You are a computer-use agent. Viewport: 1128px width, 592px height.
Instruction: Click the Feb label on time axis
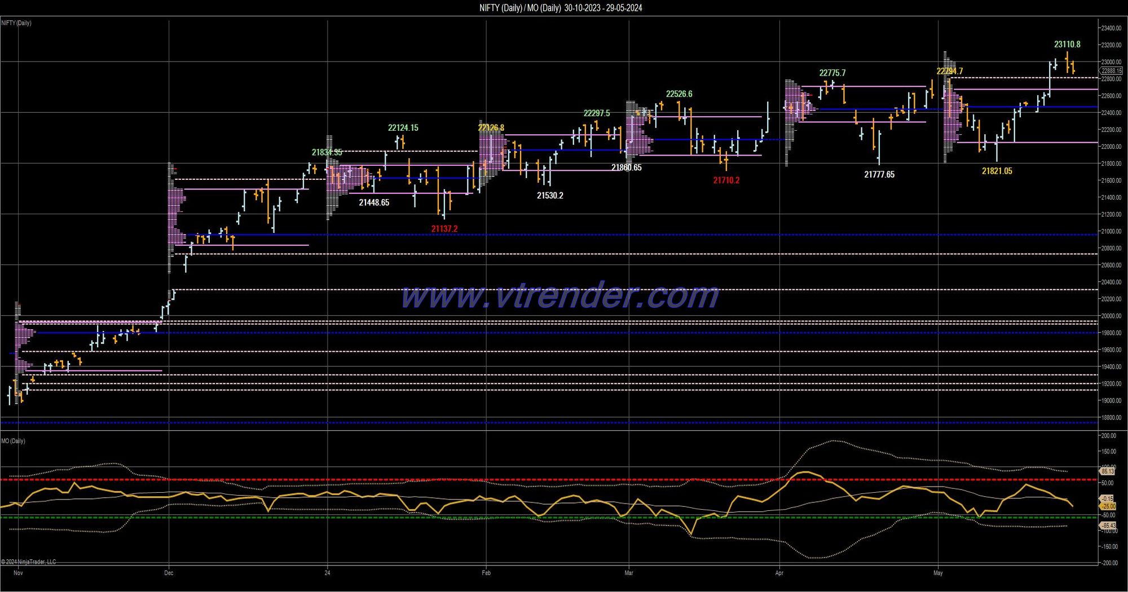coord(486,573)
